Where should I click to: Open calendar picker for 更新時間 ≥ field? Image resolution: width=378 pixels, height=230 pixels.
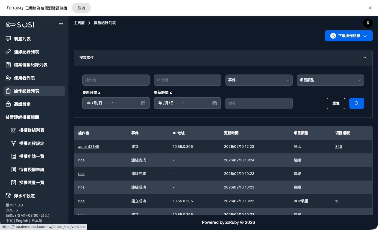(x=143, y=103)
